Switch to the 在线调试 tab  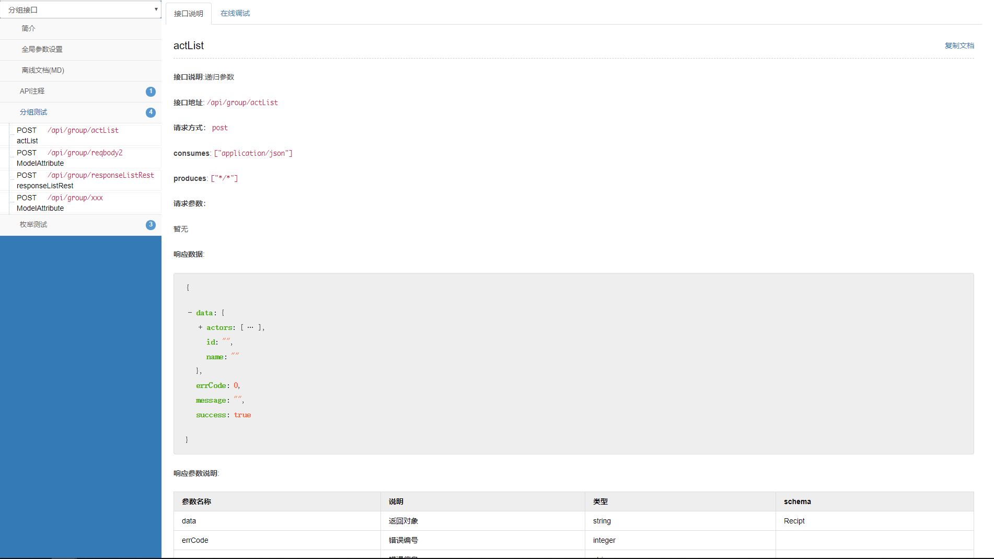235,14
